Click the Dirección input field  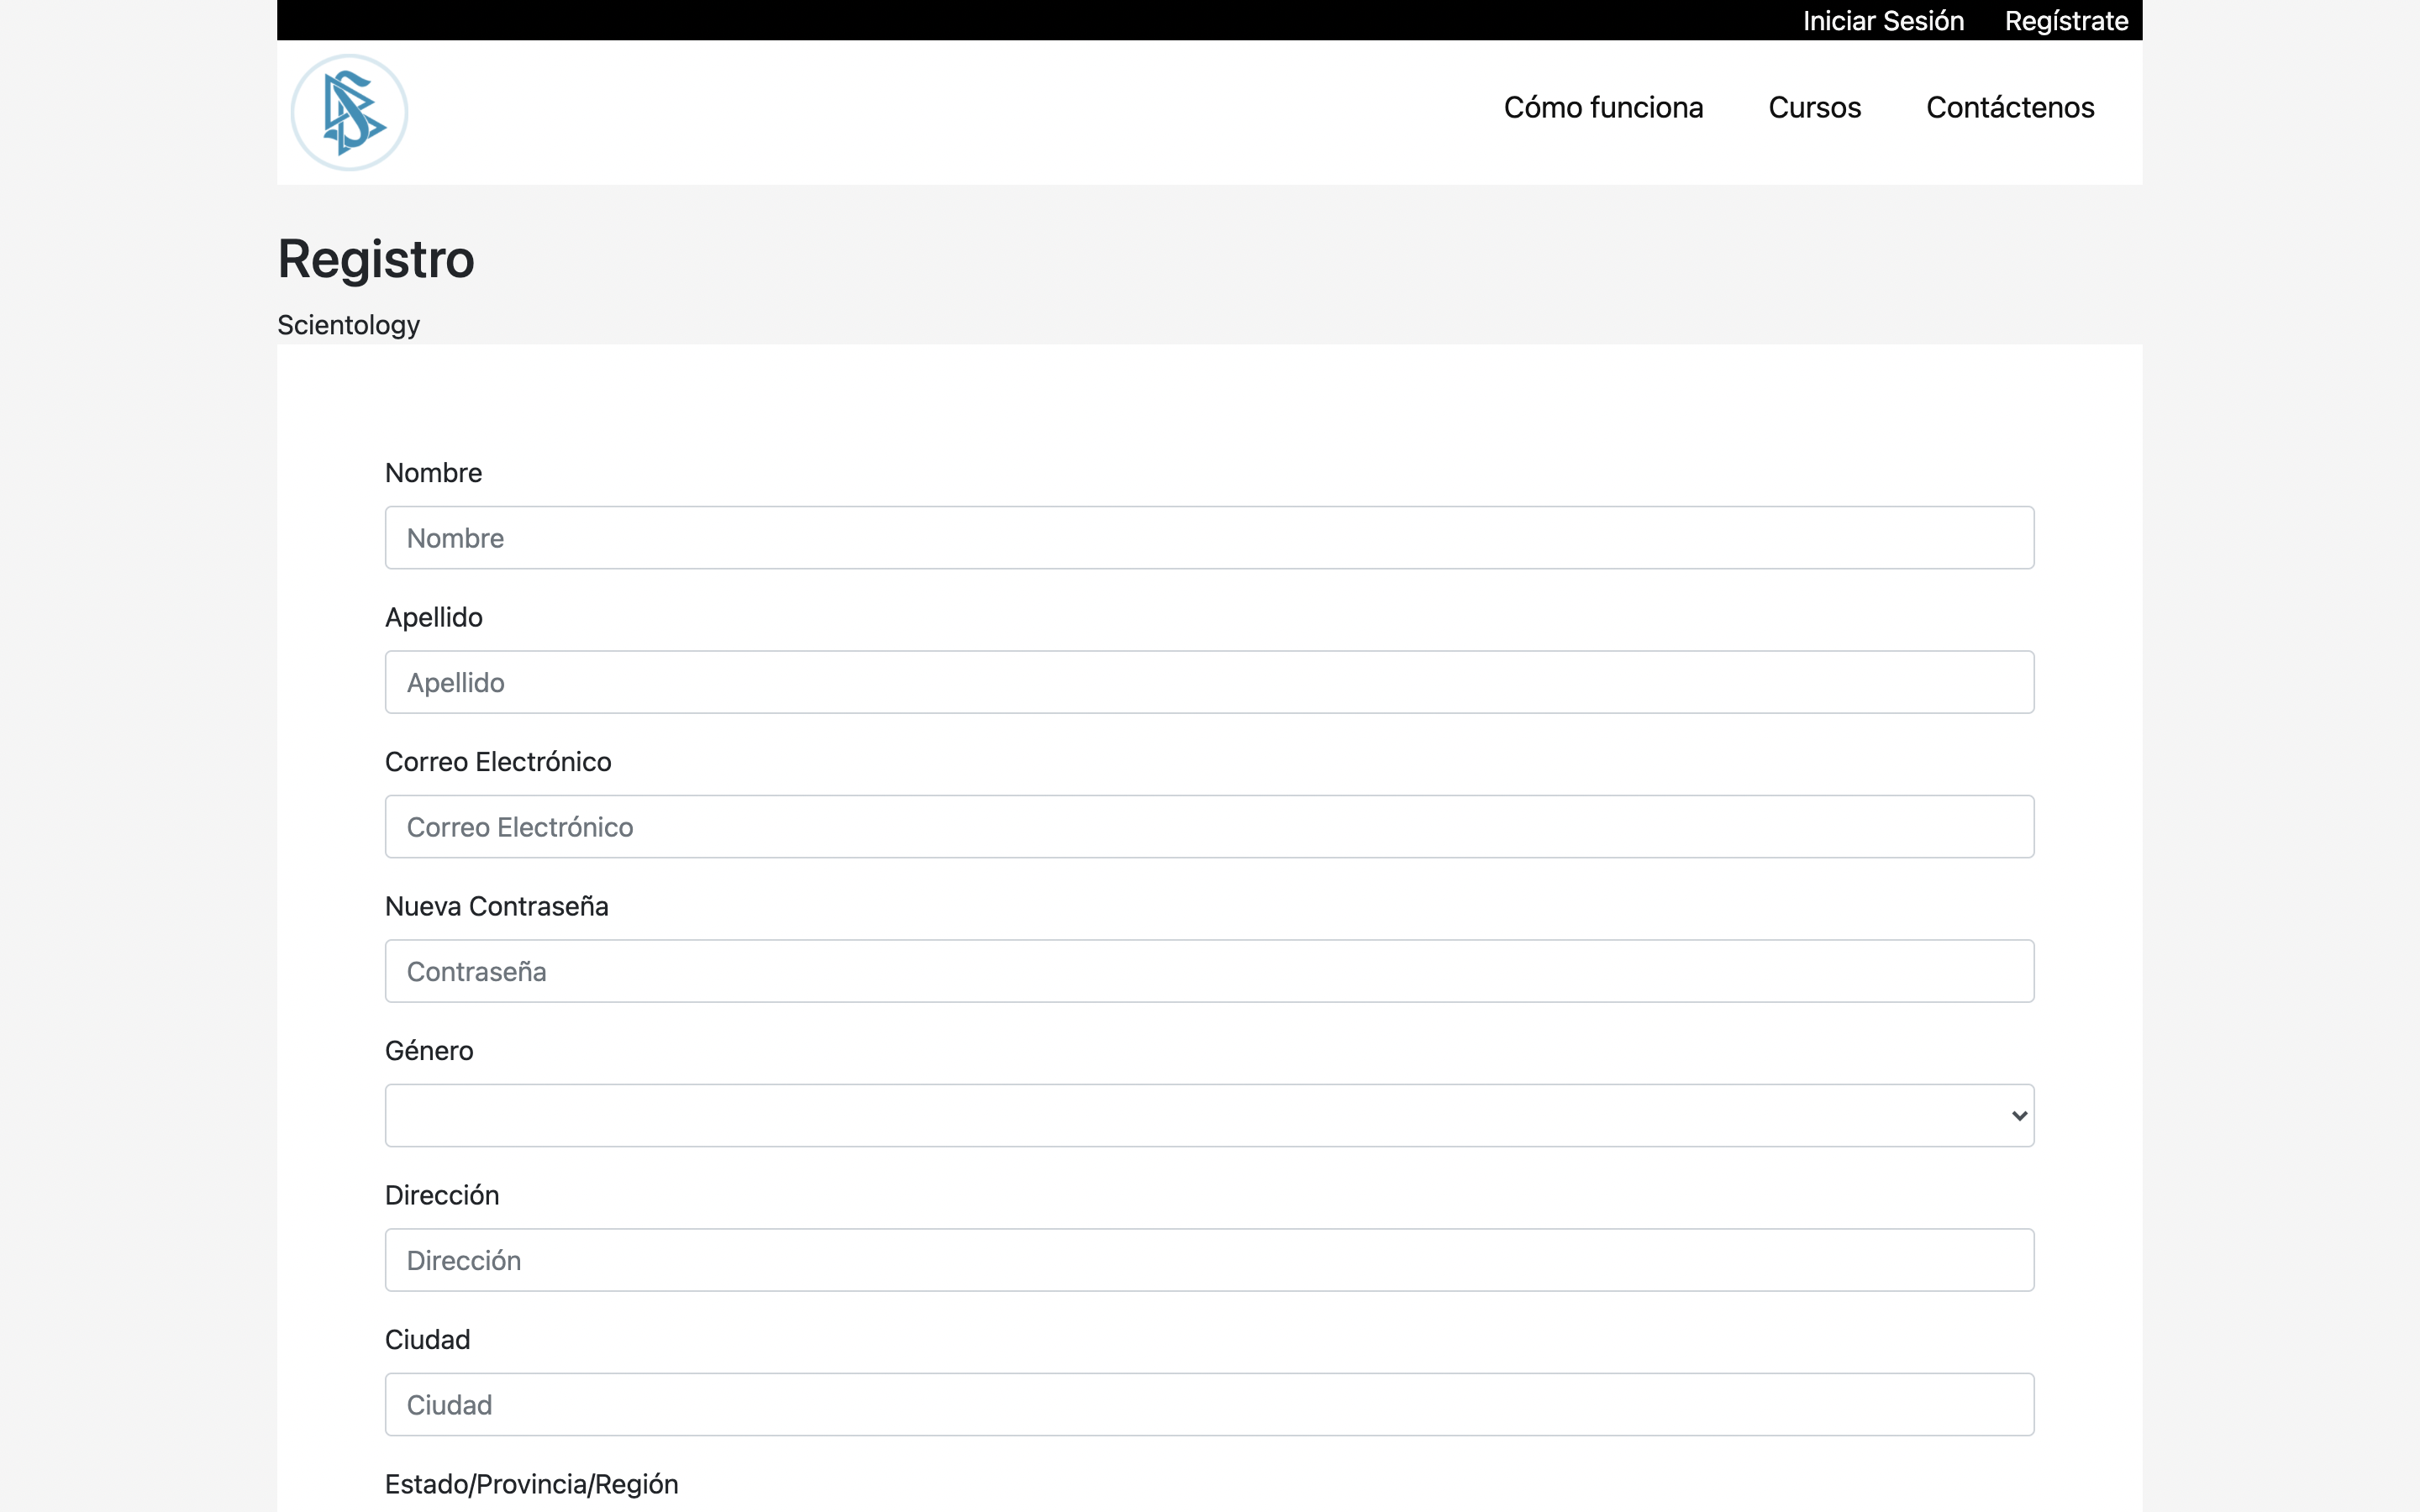coord(1208,1260)
